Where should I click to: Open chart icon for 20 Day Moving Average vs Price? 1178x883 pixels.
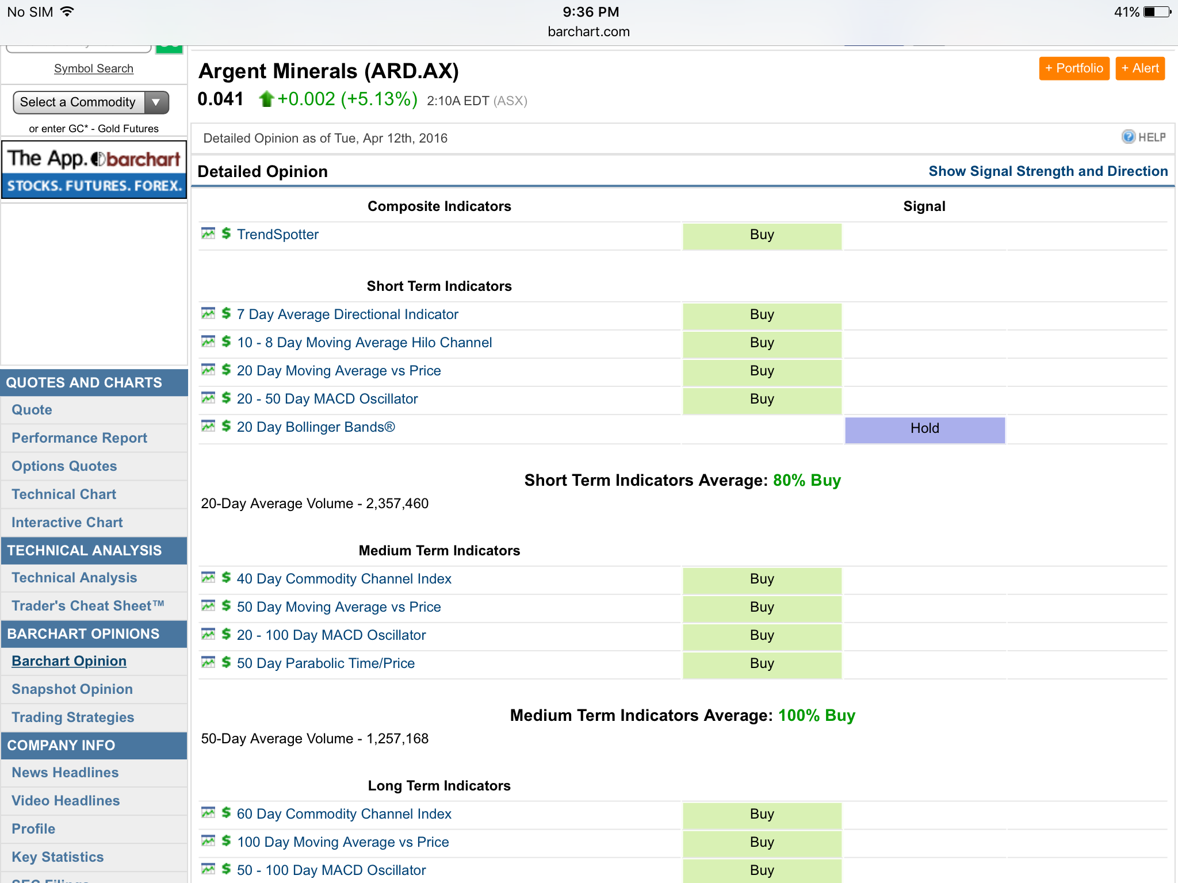(x=208, y=370)
